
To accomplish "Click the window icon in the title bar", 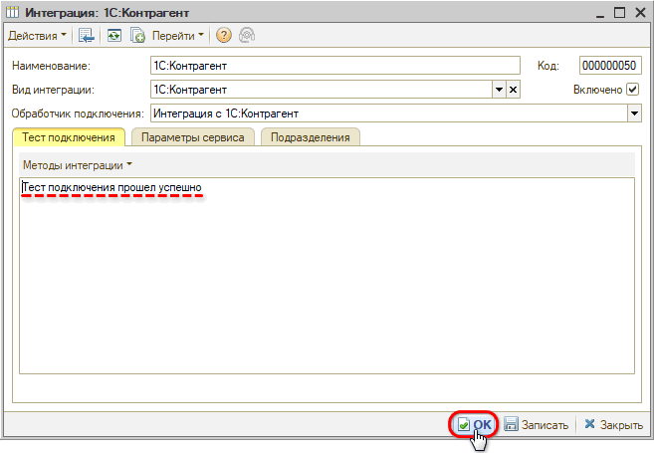I will point(13,12).
